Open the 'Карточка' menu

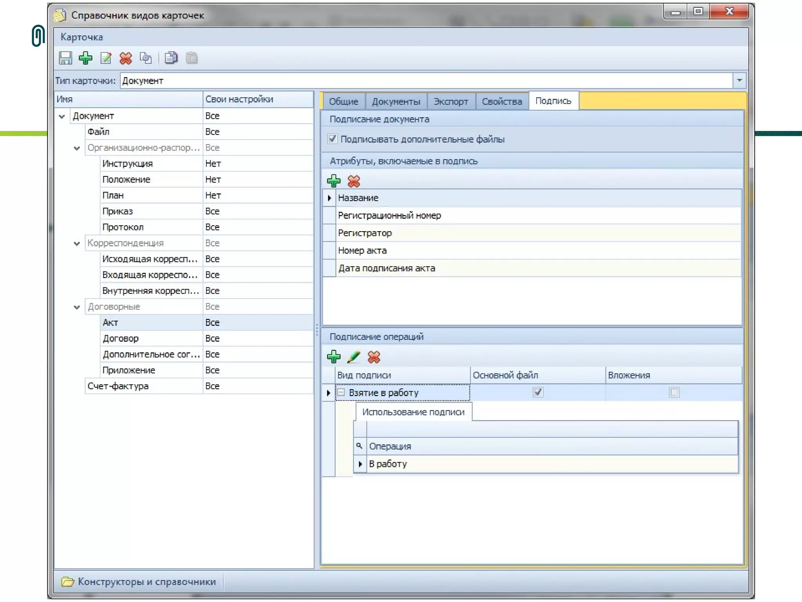click(x=81, y=37)
